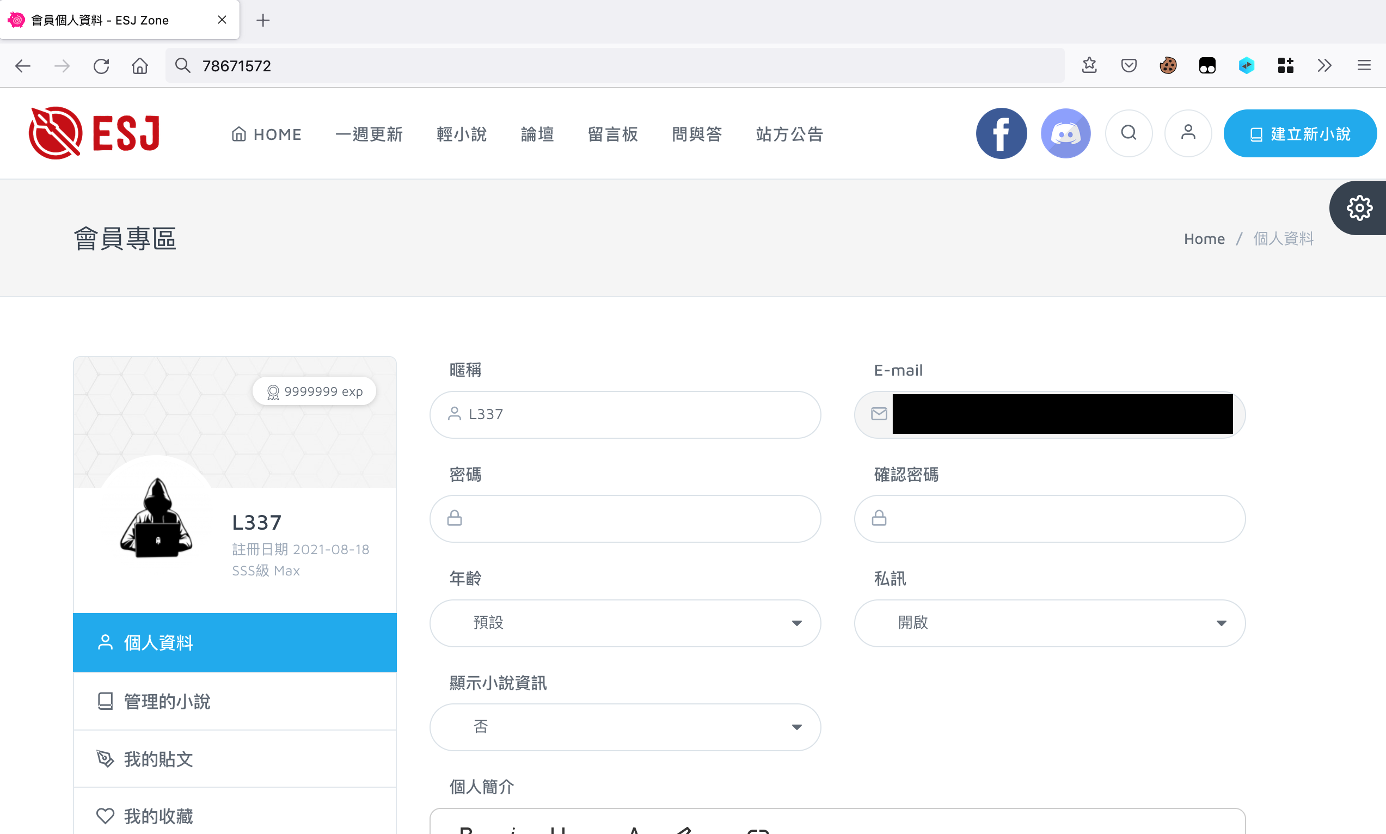Go back with the browser back arrow
Screen dimensions: 1386x834
[x=22, y=66]
